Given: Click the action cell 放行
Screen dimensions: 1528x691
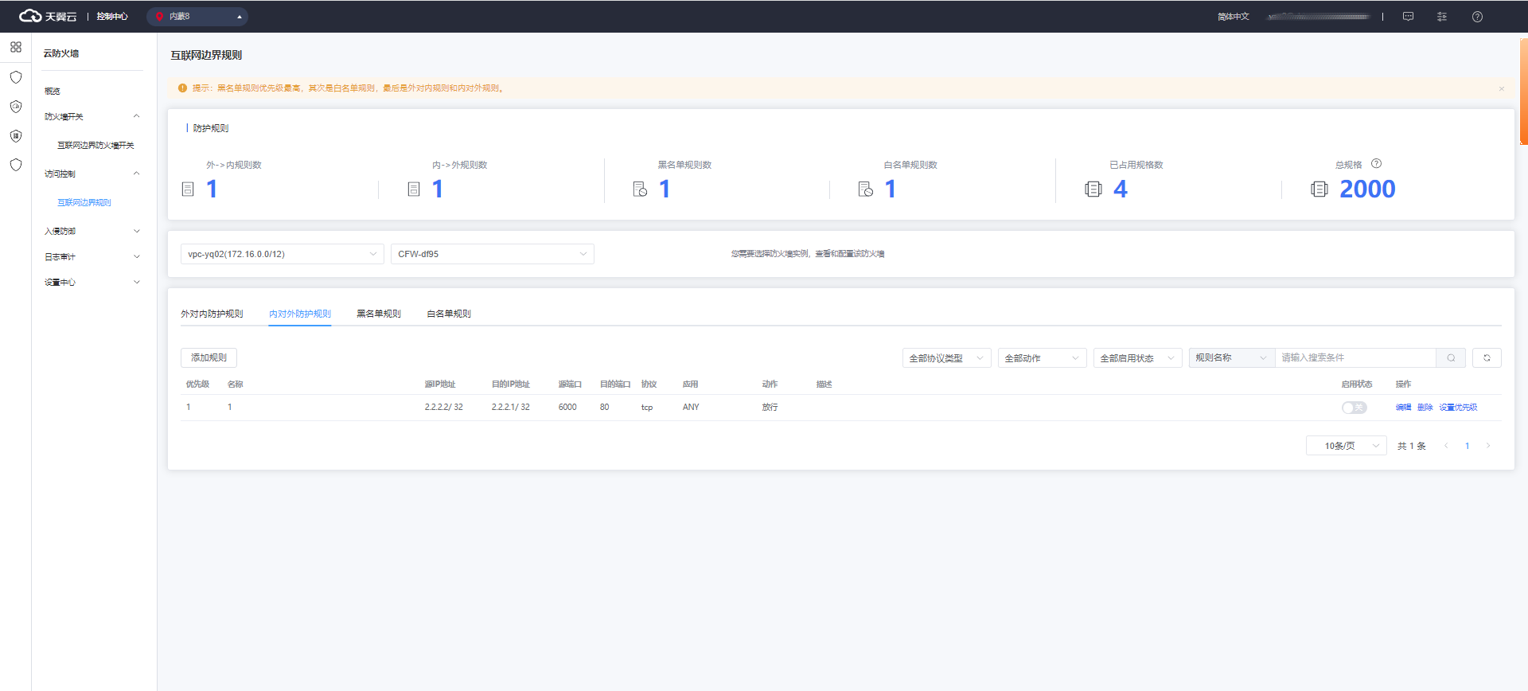Looking at the screenshot, I should tap(770, 408).
